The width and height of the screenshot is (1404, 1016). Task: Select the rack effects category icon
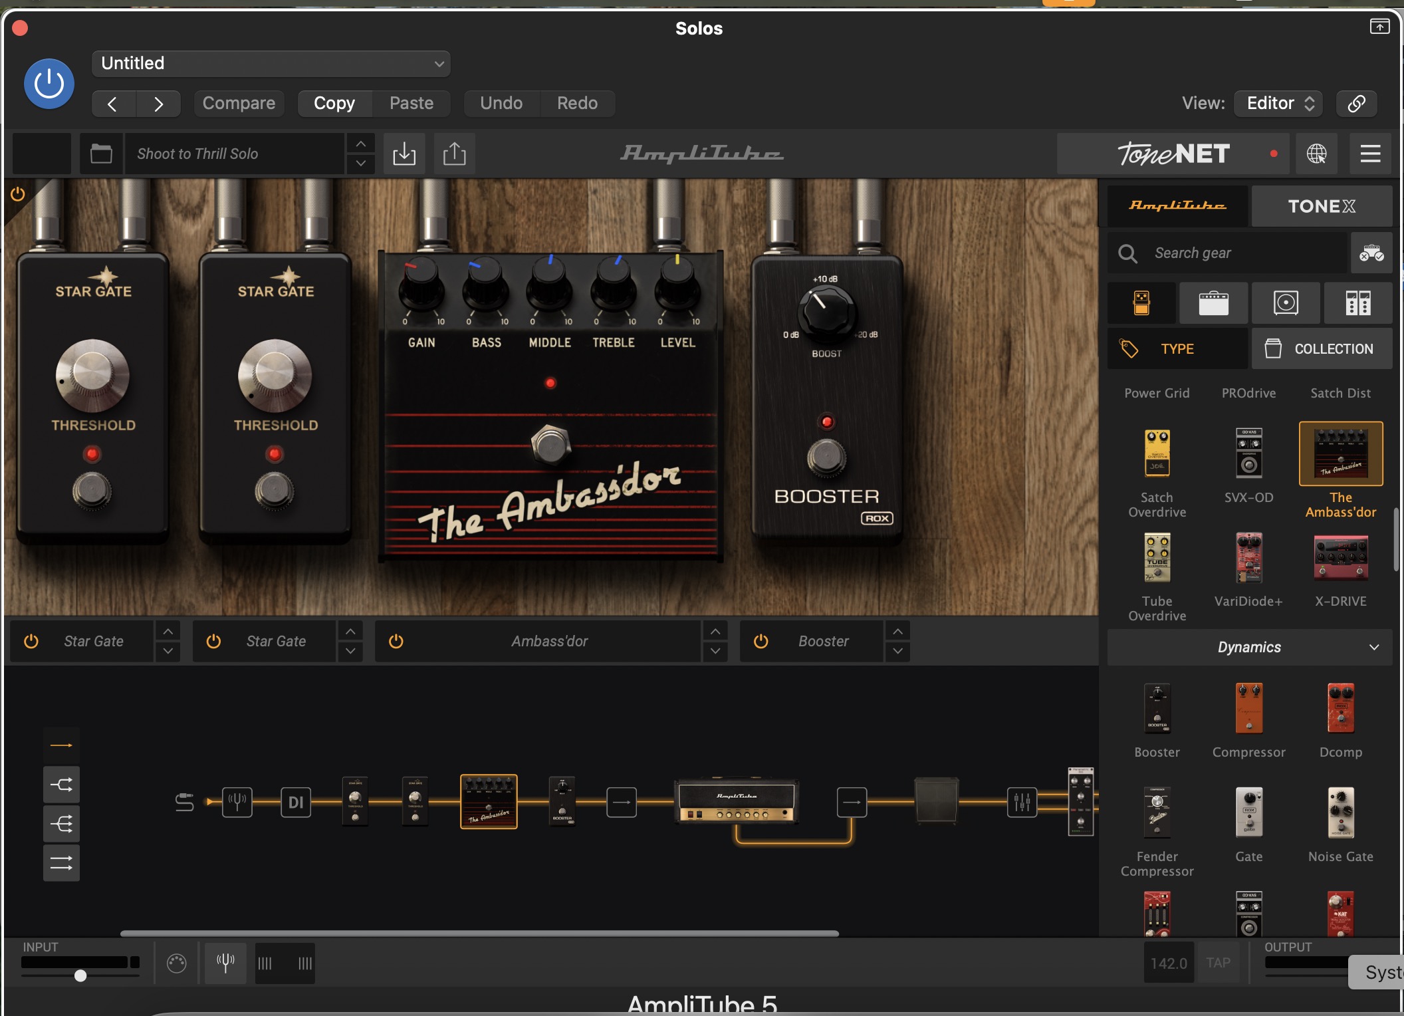(x=1358, y=303)
